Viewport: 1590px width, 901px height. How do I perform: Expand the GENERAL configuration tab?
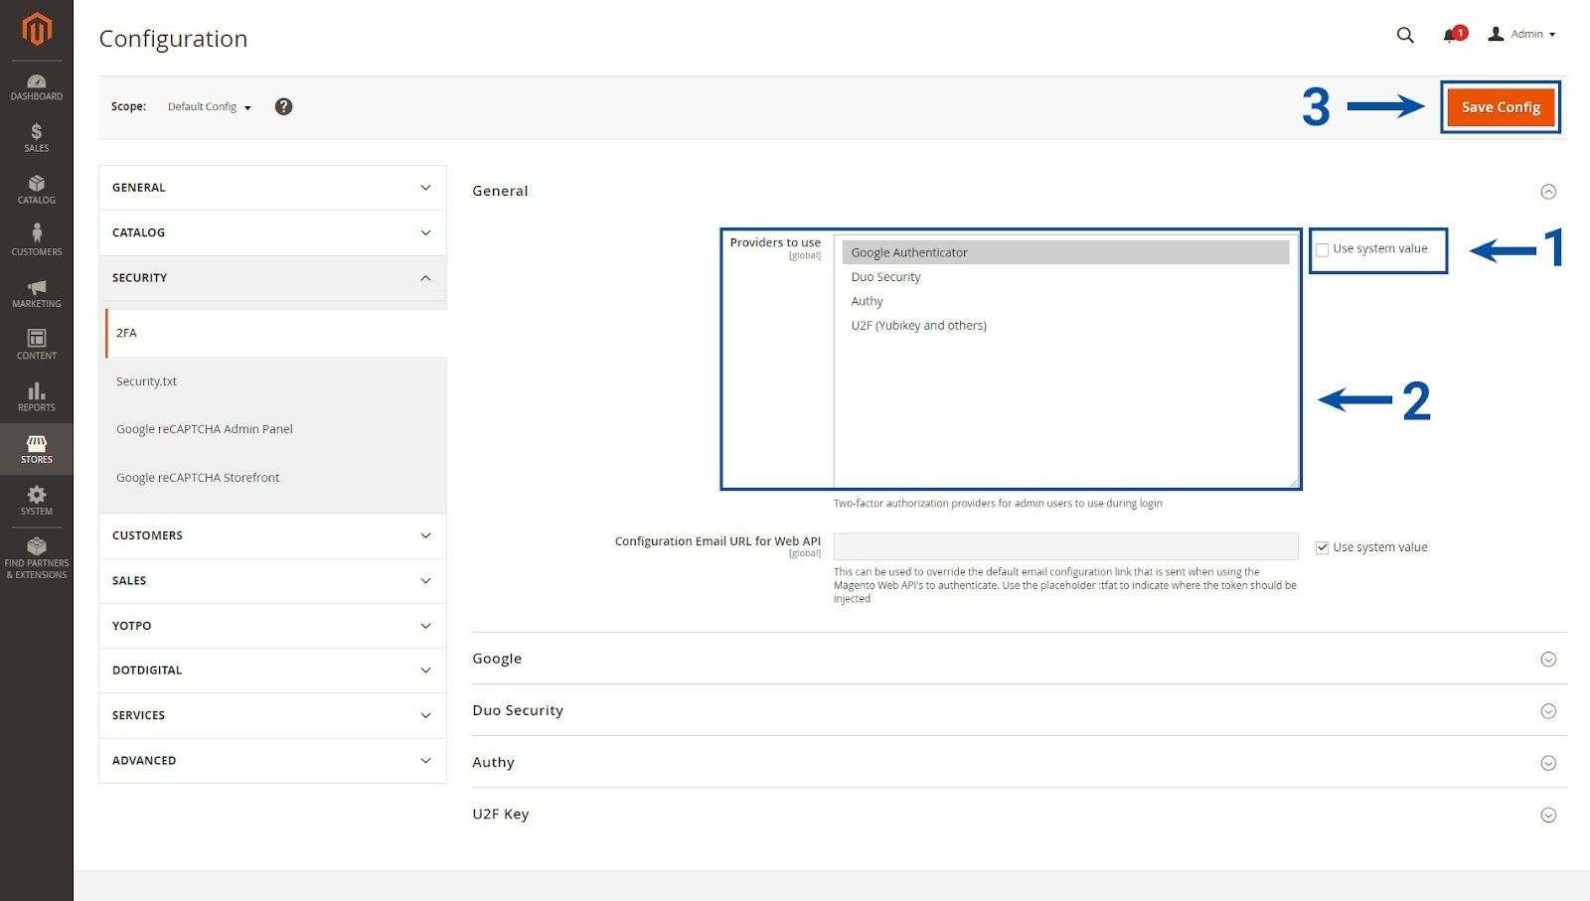tap(272, 188)
